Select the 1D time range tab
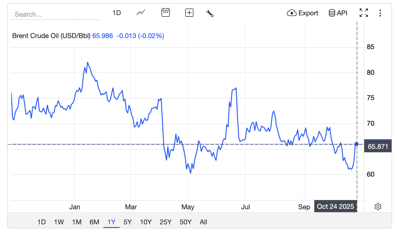397x232 pixels. (42, 222)
